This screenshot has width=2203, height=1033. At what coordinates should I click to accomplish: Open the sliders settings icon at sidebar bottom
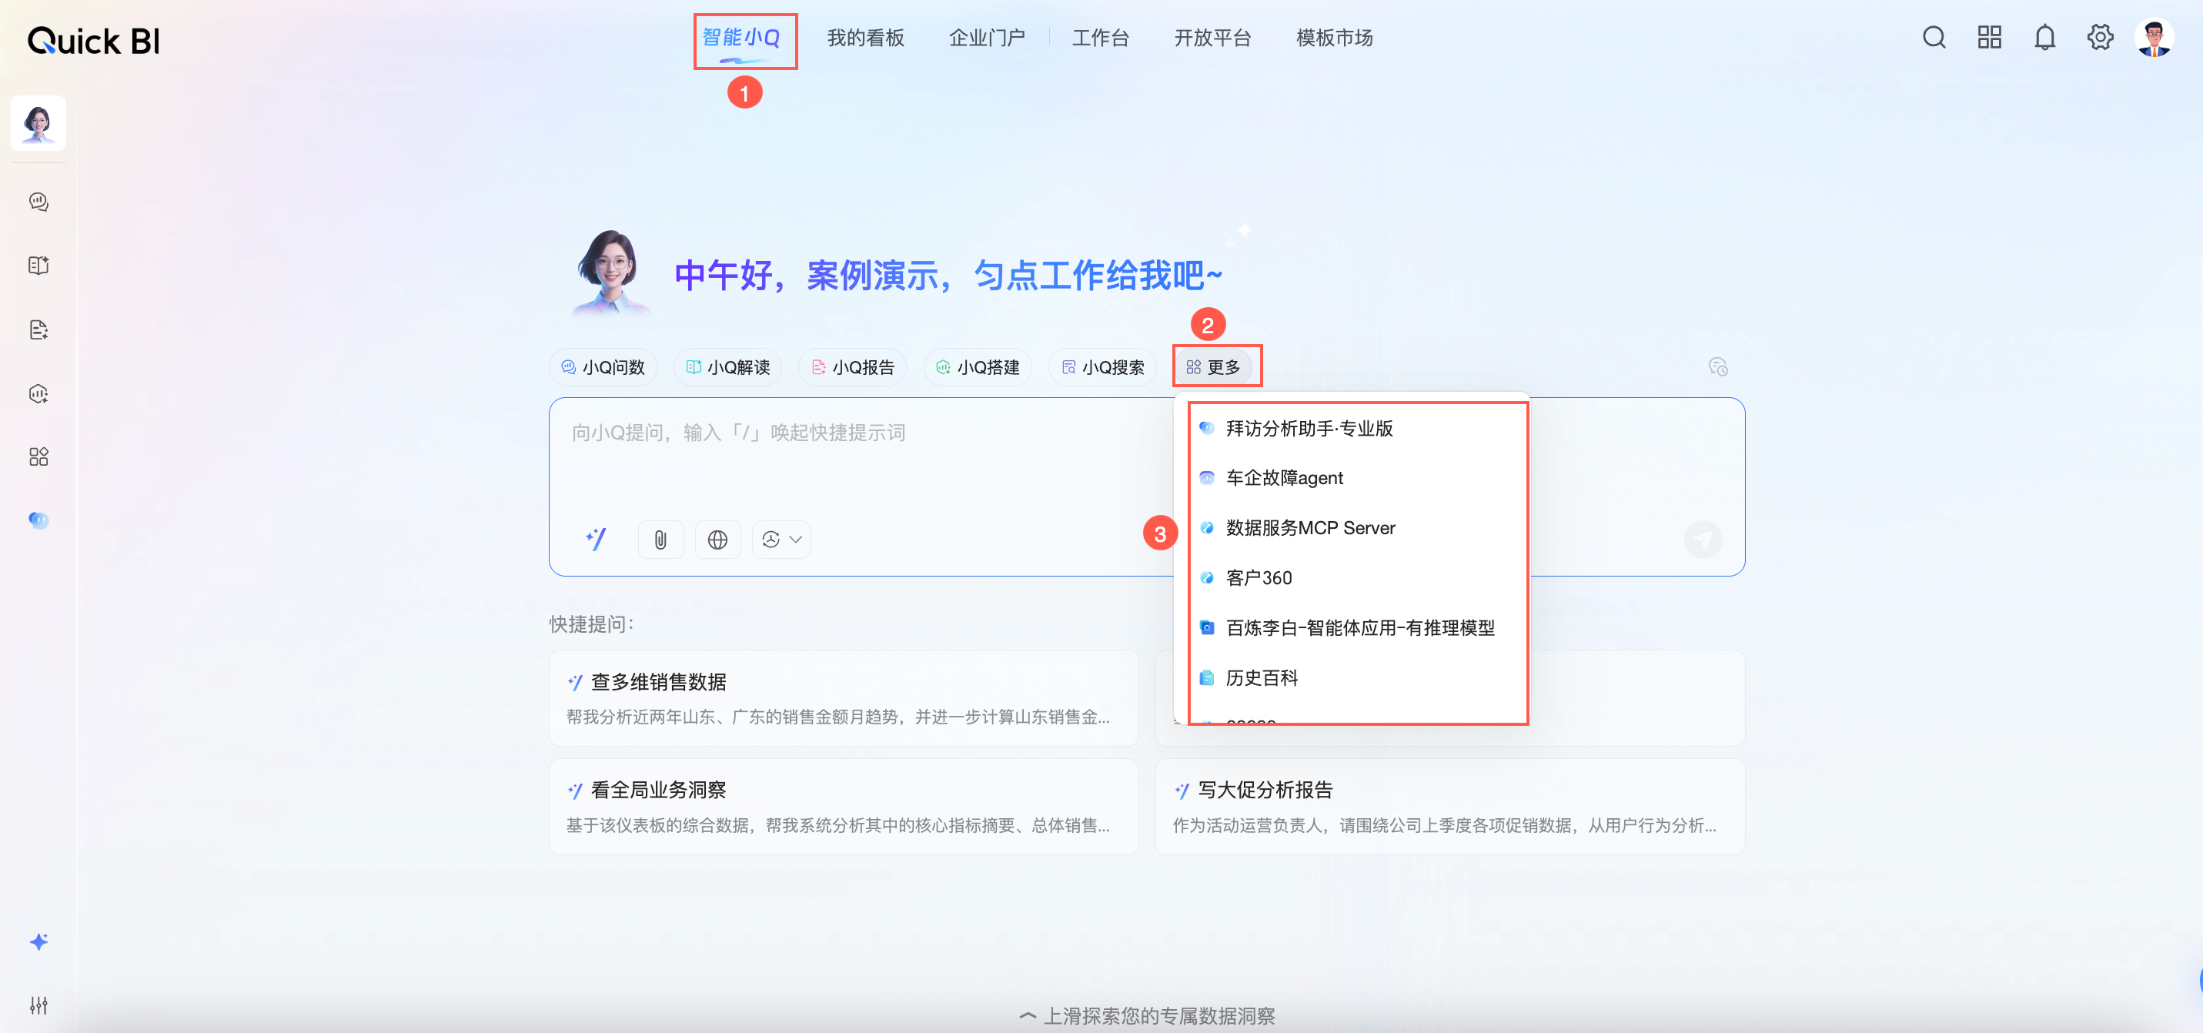(38, 1005)
